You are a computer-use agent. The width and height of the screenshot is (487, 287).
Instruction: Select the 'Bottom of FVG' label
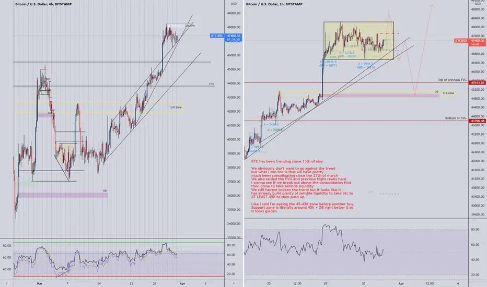pos(455,118)
